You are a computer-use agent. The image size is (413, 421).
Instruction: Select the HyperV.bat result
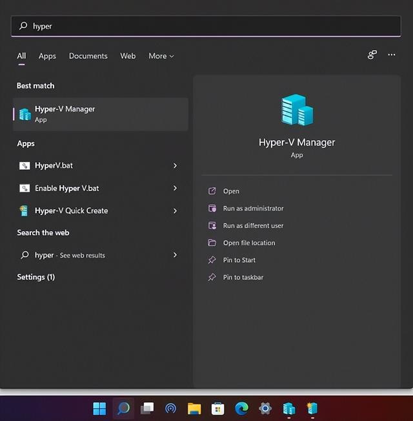click(101, 166)
